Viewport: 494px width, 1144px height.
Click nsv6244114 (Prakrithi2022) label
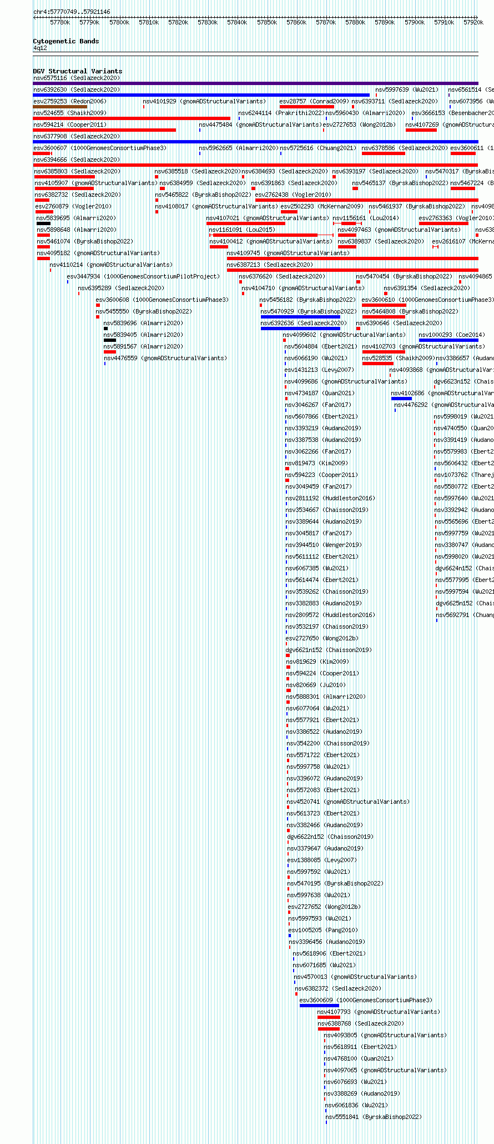pyautogui.click(x=281, y=113)
